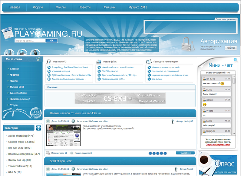Click mini-chat refresh icon at top corner
The image size is (241, 176).
pyautogui.click(x=235, y=59)
